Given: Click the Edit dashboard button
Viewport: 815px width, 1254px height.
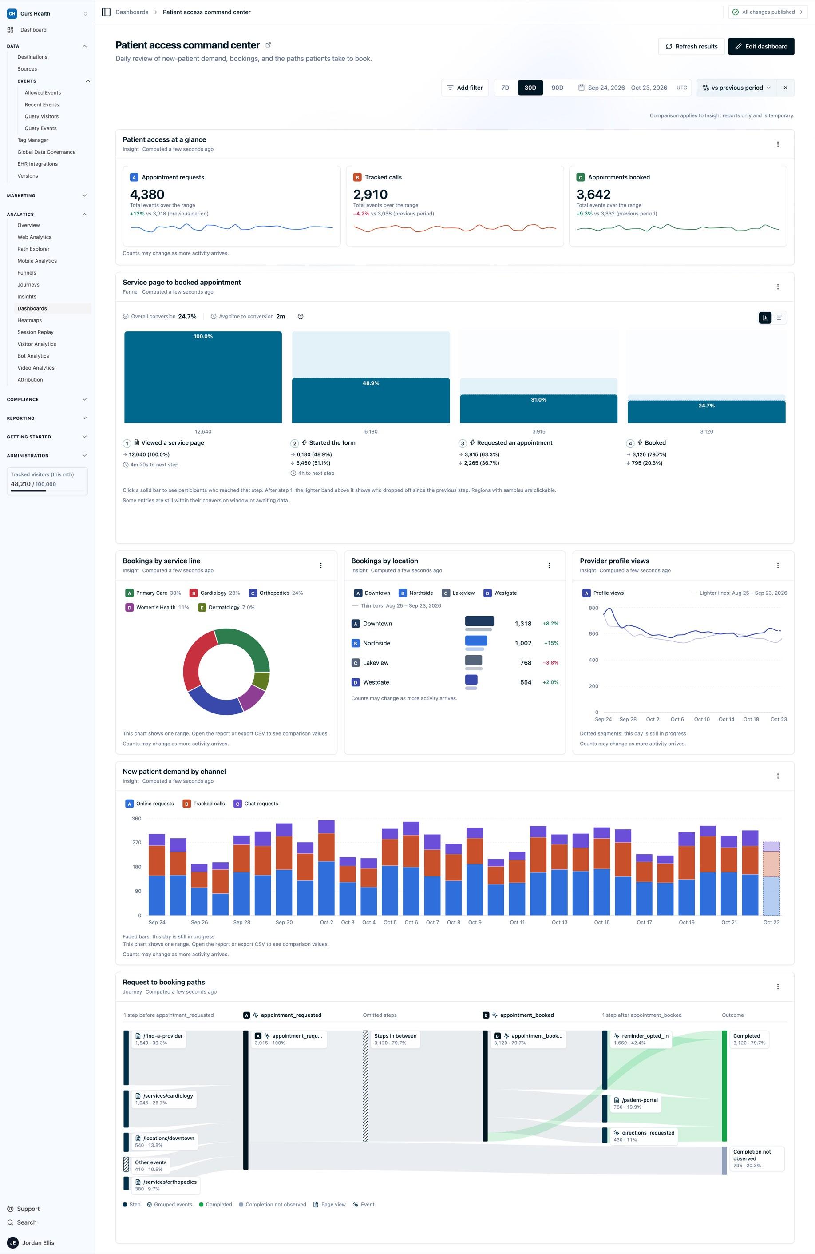Looking at the screenshot, I should tap(761, 46).
